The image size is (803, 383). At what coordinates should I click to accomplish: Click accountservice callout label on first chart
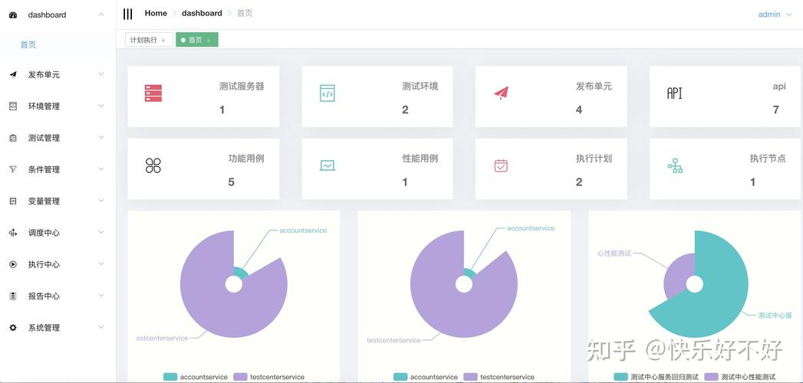(303, 231)
